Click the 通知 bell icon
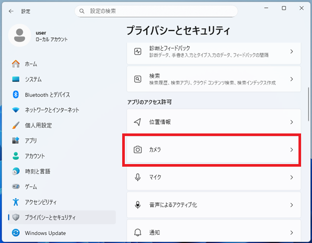The width and height of the screenshot is (312, 243). (138, 233)
